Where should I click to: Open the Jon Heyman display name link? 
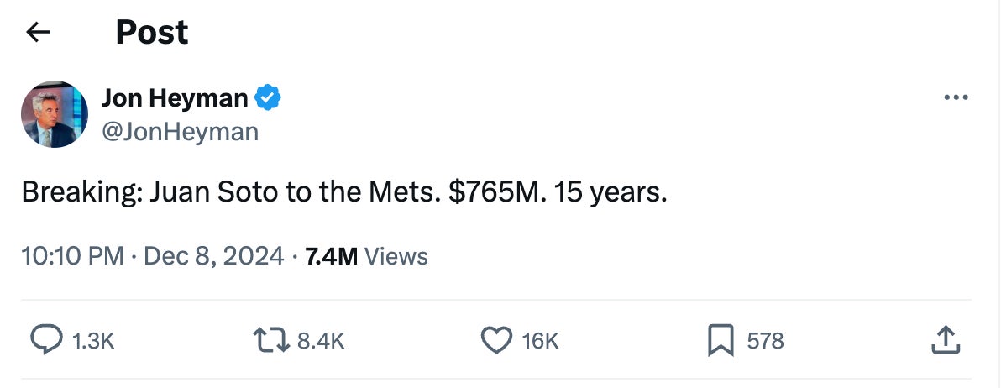coord(175,98)
